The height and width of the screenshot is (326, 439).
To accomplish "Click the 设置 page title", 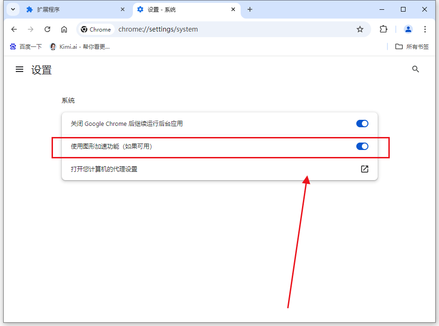I will click(x=41, y=70).
